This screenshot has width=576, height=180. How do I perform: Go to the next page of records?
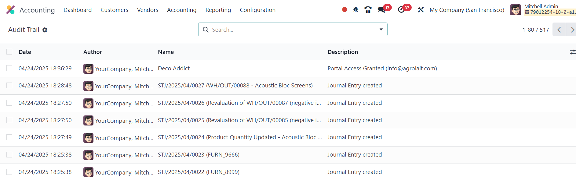pos(571,30)
